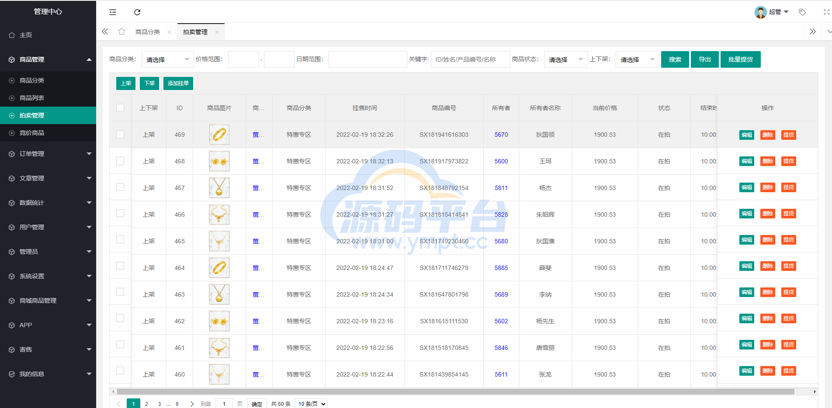The height and width of the screenshot is (408, 832).
Task: Click 删除 button for row ID 468
Action: [768, 161]
